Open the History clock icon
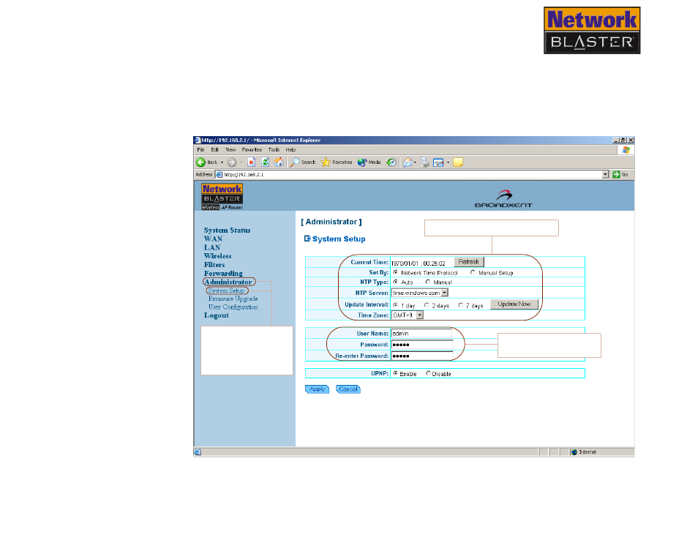The width and height of the screenshot is (698, 543). pyautogui.click(x=391, y=162)
